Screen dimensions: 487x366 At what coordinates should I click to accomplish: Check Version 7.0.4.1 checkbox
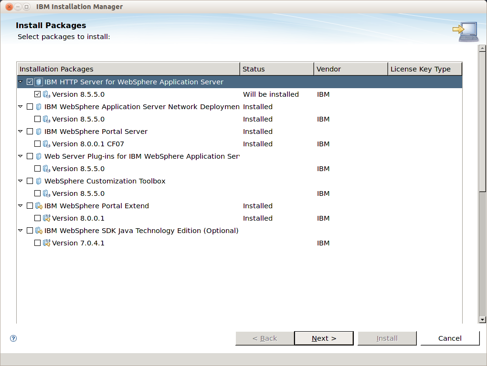coord(37,243)
